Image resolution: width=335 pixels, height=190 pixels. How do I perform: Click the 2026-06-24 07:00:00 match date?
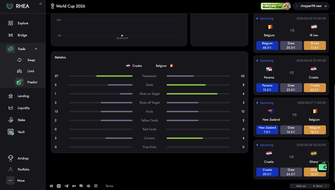[311, 60]
